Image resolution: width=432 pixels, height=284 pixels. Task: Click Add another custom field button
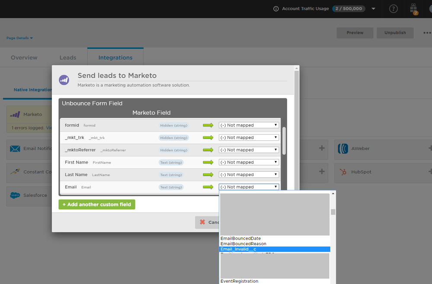[97, 204]
